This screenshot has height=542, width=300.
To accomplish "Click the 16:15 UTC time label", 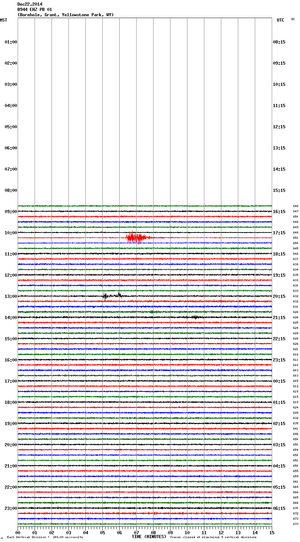I will [x=279, y=212].
